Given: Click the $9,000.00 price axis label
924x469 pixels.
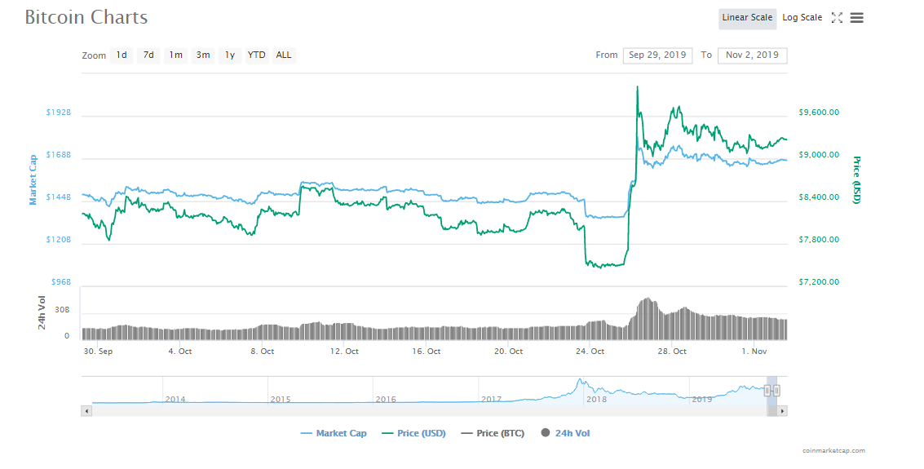Looking at the screenshot, I should point(819,155).
